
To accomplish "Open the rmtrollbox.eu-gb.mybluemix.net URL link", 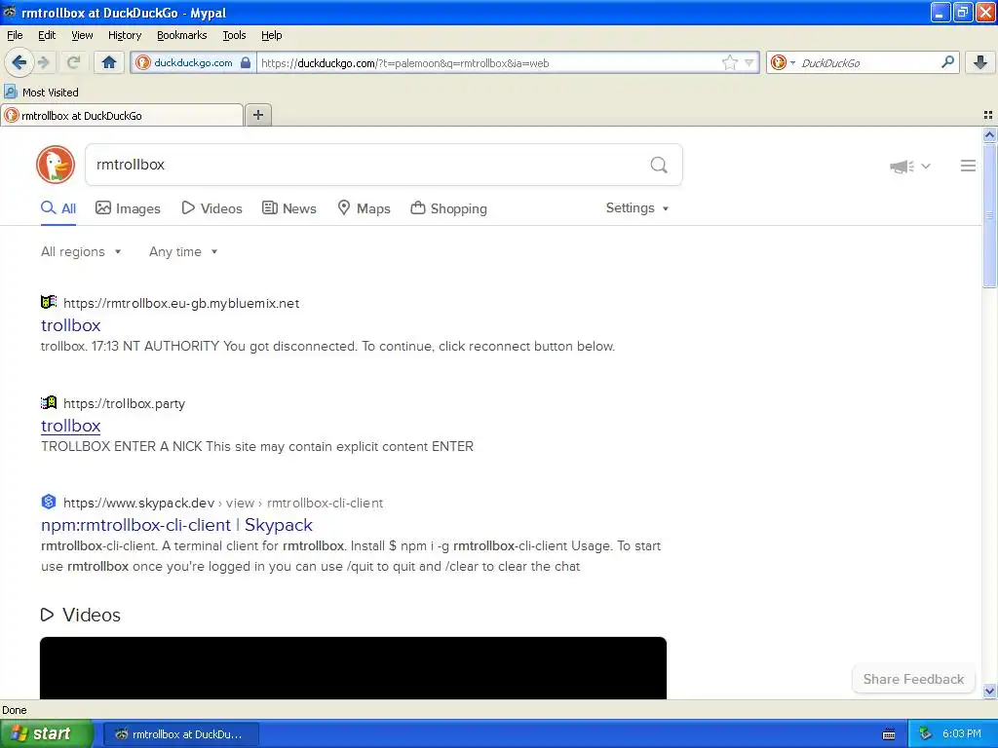I will pyautogui.click(x=181, y=304).
